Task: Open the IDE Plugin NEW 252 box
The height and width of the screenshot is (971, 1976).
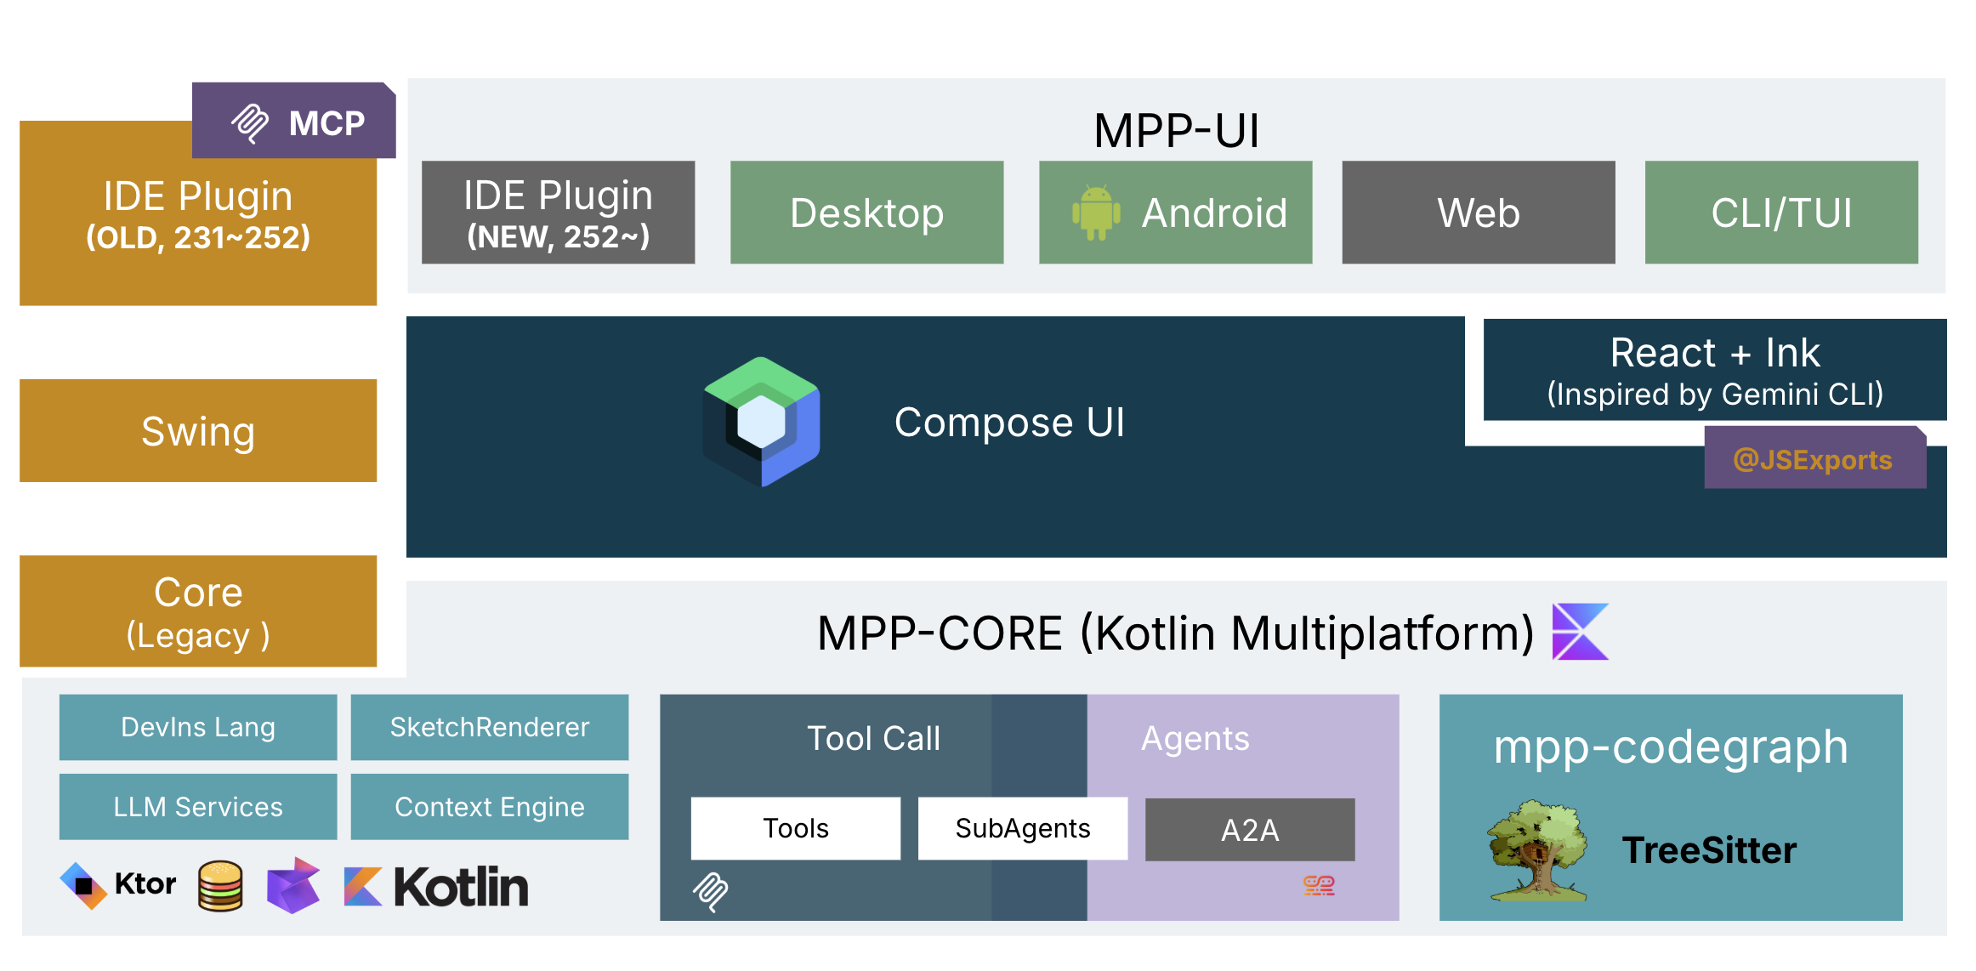Action: (558, 213)
